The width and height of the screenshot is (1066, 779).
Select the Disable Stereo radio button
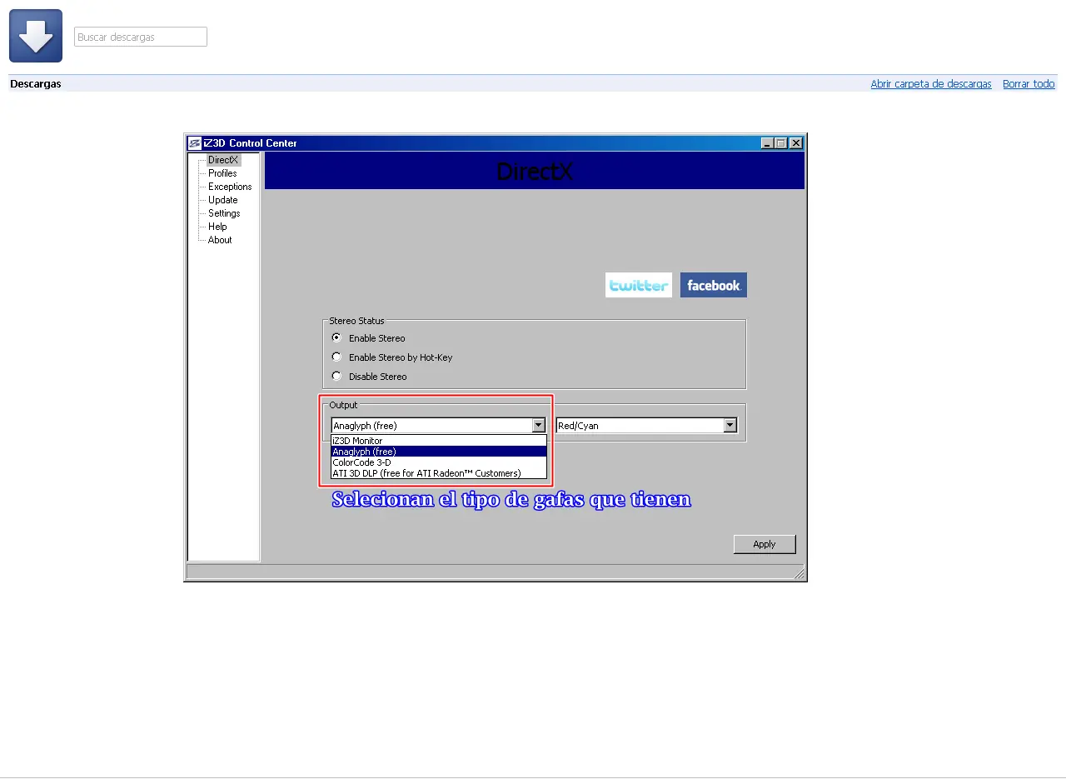pyautogui.click(x=336, y=376)
